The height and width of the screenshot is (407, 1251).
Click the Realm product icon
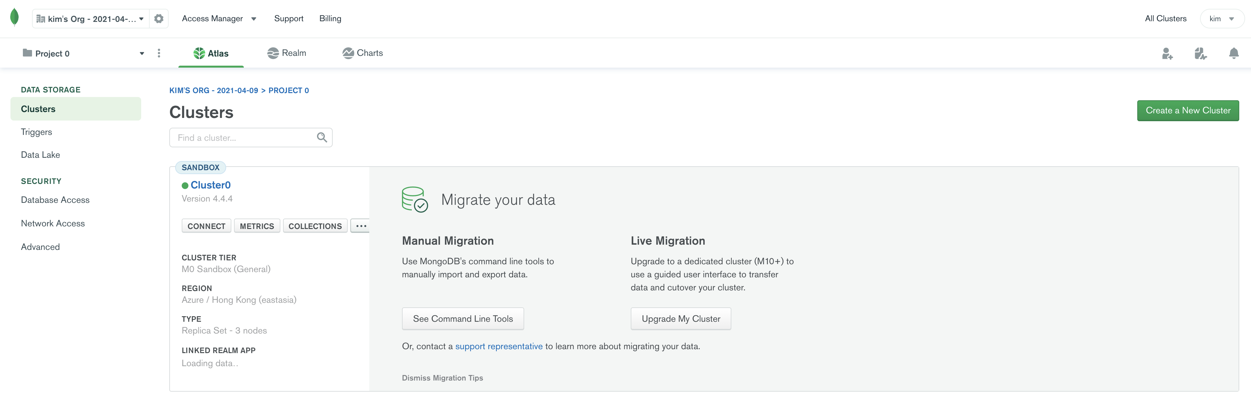[x=273, y=54]
